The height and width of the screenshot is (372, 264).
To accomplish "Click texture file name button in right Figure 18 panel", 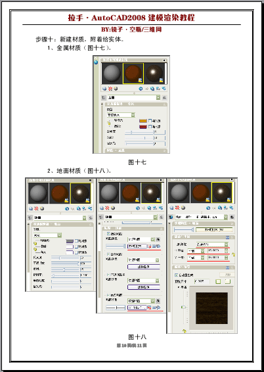I will (214, 229).
